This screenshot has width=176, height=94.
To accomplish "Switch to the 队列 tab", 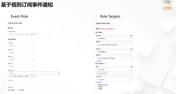I will click(x=98, y=73).
